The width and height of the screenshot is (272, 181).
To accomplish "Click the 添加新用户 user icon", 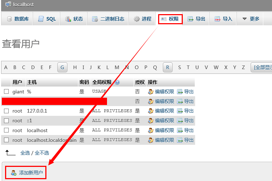I will (x=14, y=173).
